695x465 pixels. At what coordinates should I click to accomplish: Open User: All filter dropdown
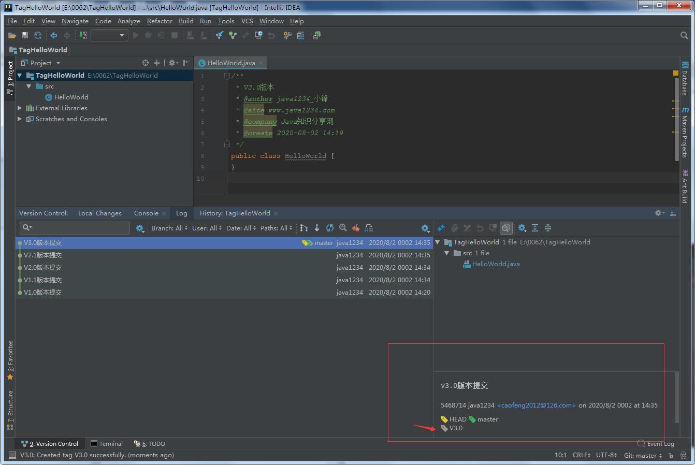point(207,228)
